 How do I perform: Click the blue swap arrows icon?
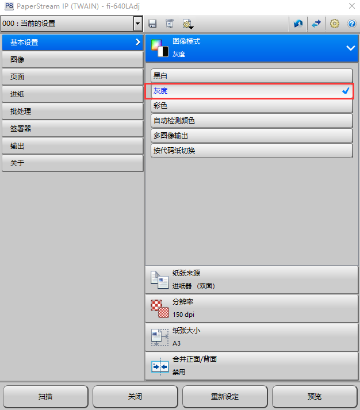(x=316, y=24)
